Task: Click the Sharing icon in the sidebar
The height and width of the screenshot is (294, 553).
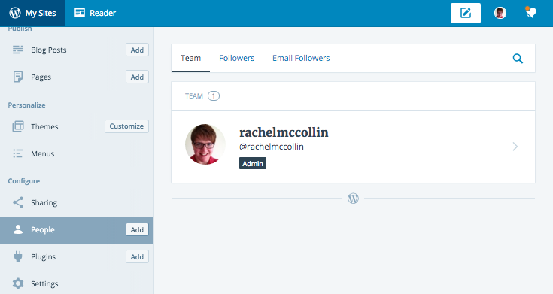Action: (18, 202)
